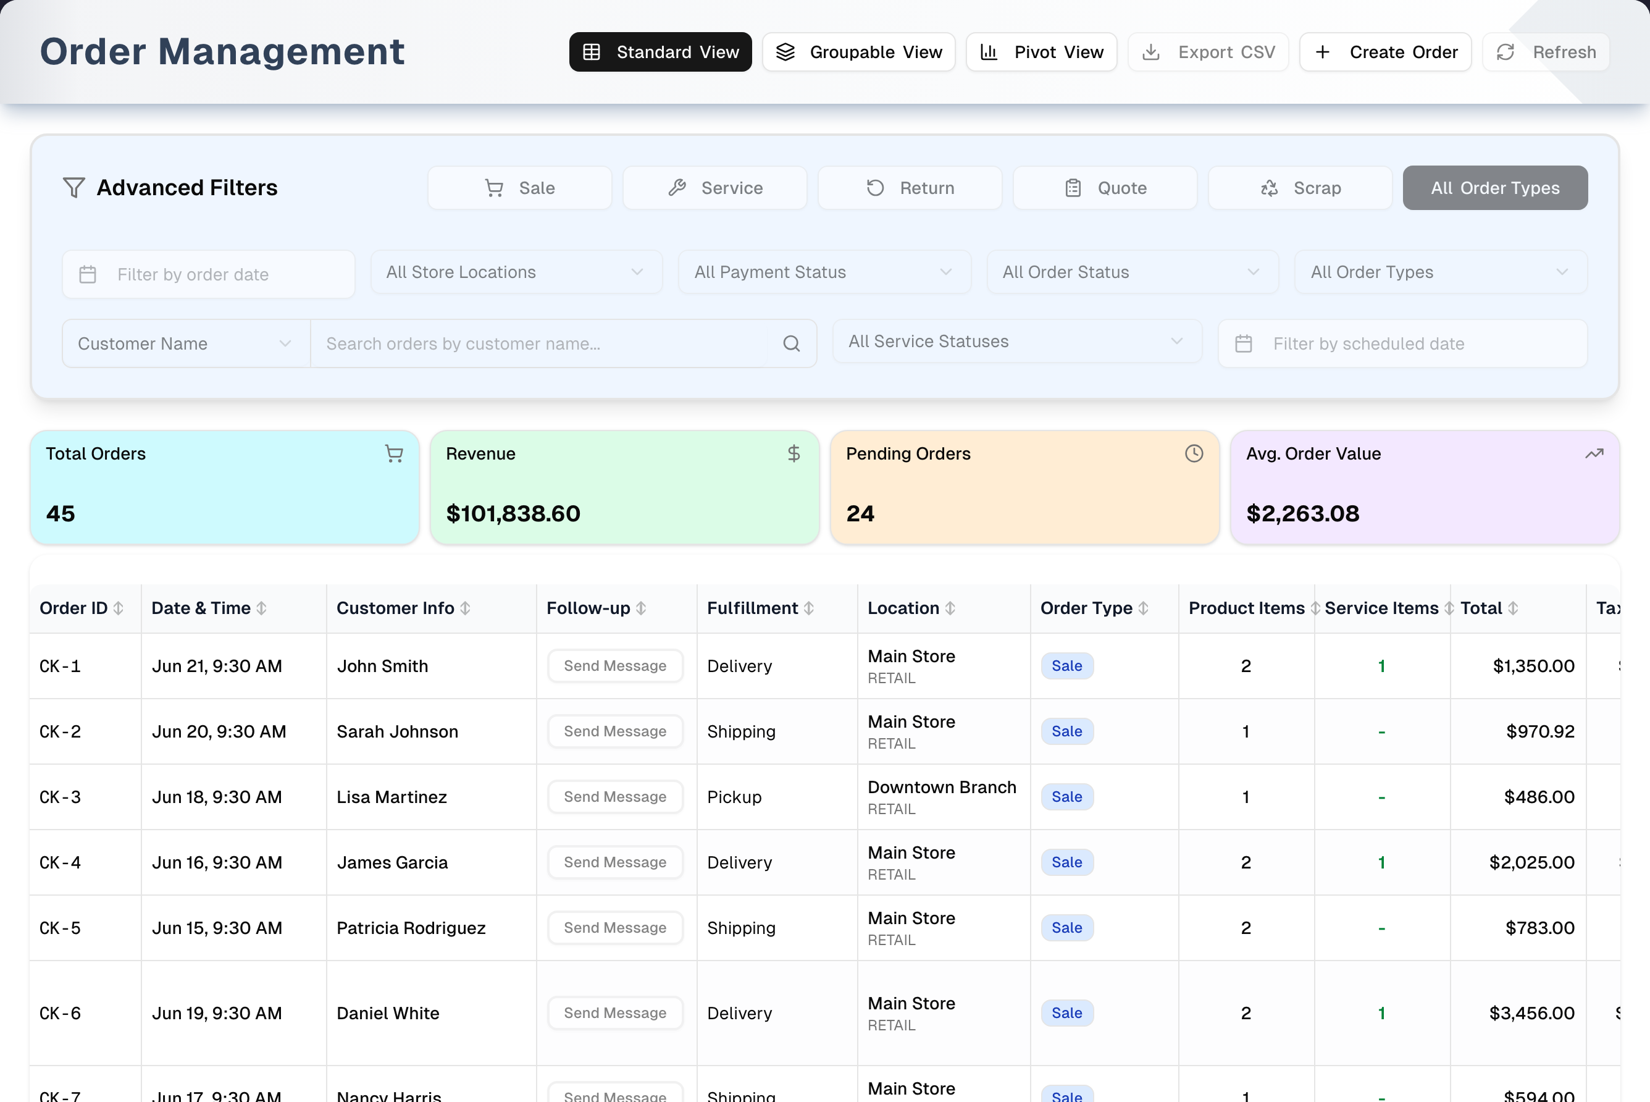Send Message to John Smith

[x=615, y=665]
